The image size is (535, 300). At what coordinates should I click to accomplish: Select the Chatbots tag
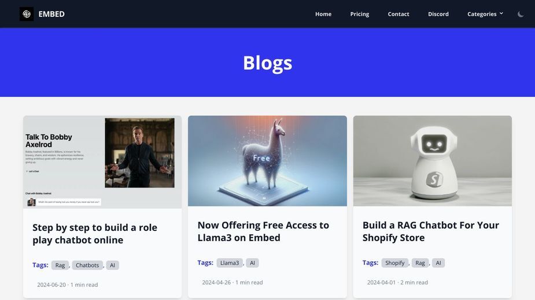[87, 265]
